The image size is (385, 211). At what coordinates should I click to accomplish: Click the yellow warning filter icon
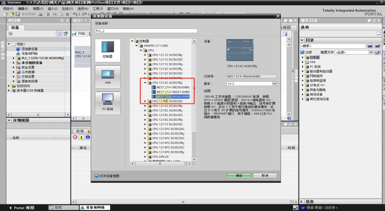(x=82, y=137)
